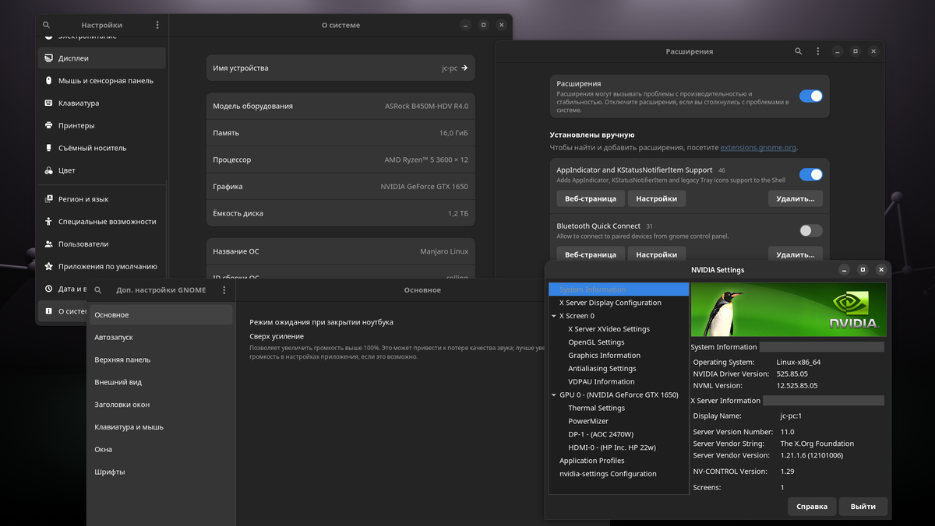Open Окна section in GNOME Tweaks
This screenshot has width=935, height=526.
[161, 450]
